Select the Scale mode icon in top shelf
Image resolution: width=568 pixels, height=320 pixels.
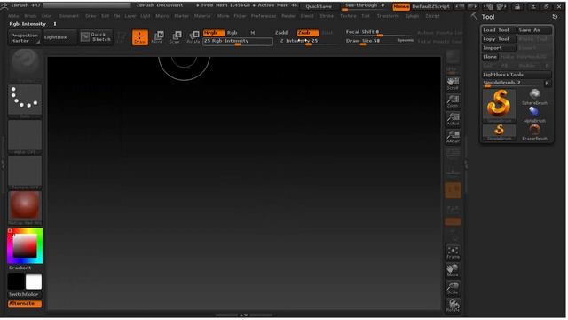point(176,37)
